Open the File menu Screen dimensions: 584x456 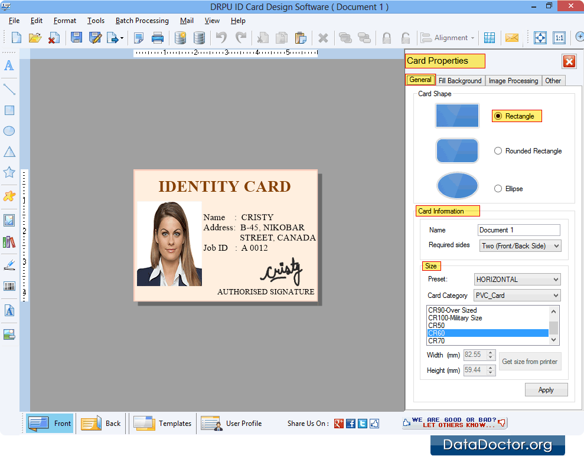pyautogui.click(x=14, y=21)
